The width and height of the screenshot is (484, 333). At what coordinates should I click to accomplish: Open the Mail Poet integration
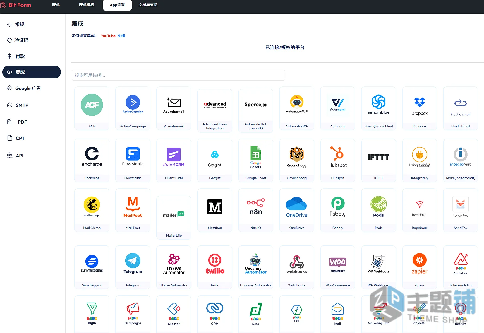pyautogui.click(x=133, y=210)
